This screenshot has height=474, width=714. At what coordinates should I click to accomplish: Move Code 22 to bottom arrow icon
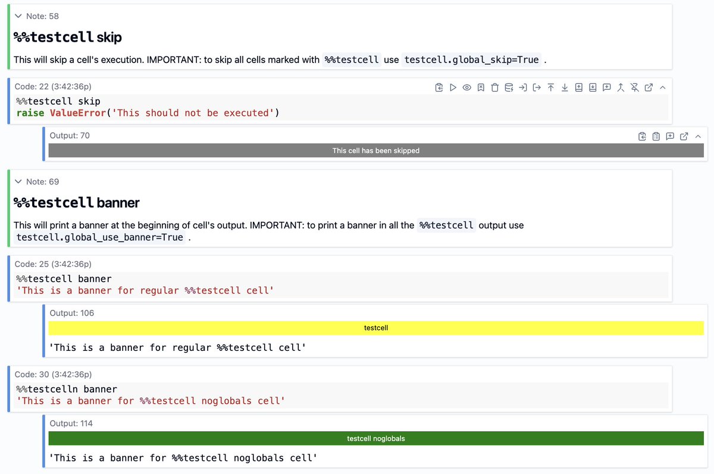565,87
